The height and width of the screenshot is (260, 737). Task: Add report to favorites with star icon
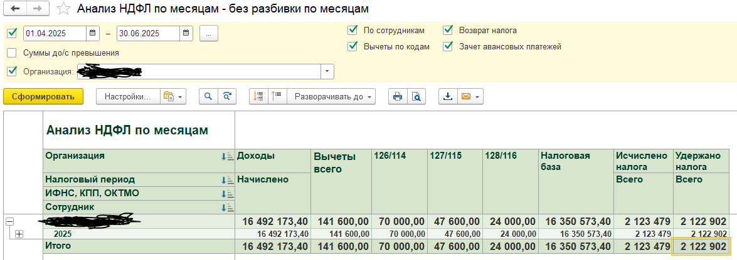[63, 9]
